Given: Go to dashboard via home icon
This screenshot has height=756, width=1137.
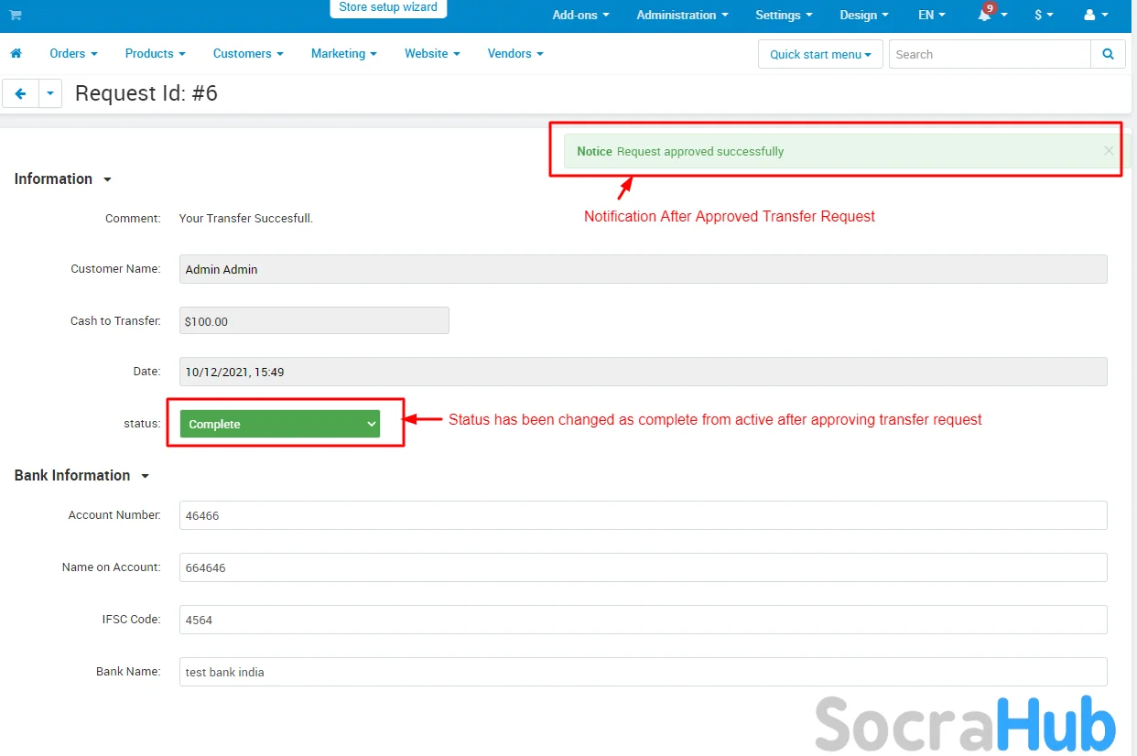Looking at the screenshot, I should click(16, 54).
